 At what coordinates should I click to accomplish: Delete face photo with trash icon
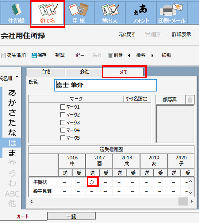point(190,100)
